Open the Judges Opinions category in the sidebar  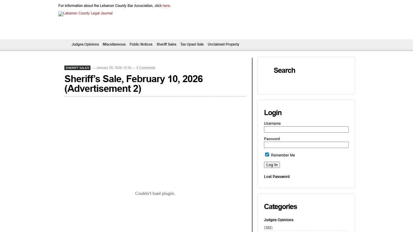coord(278,220)
